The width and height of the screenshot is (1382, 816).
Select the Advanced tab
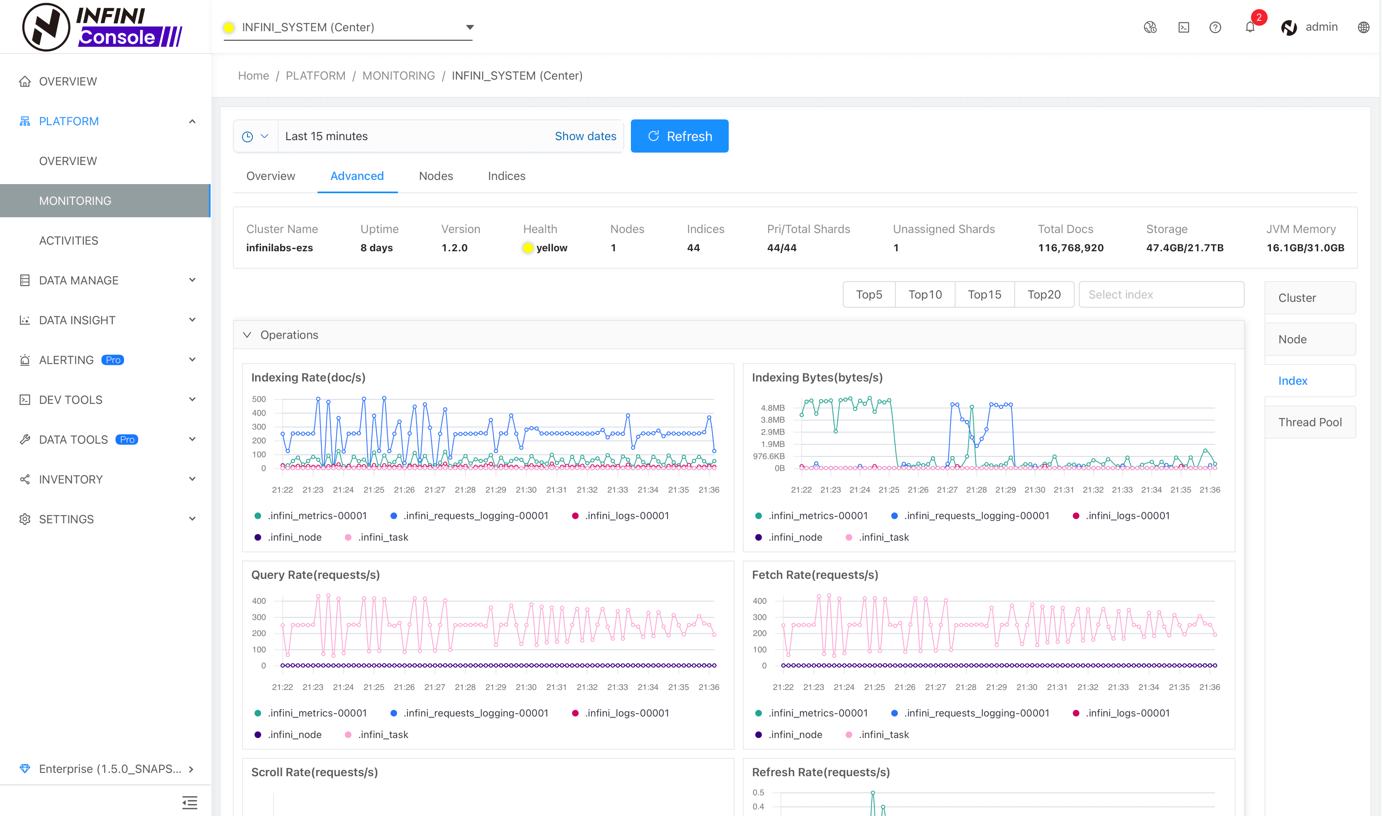pos(357,176)
